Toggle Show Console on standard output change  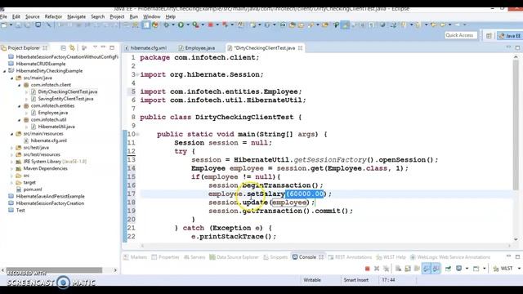(427, 269)
